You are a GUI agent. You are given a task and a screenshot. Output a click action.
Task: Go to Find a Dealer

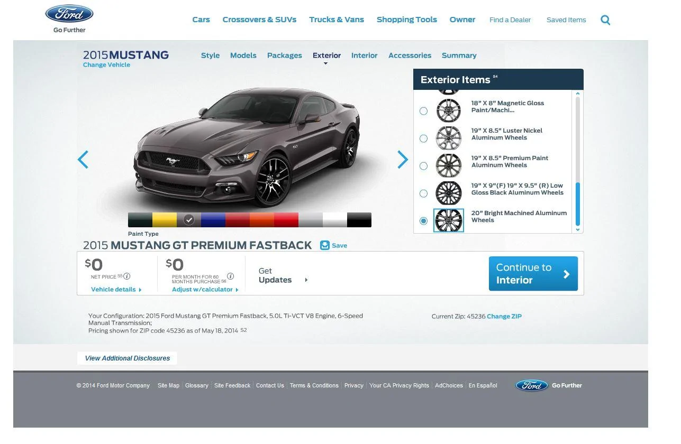pos(510,20)
